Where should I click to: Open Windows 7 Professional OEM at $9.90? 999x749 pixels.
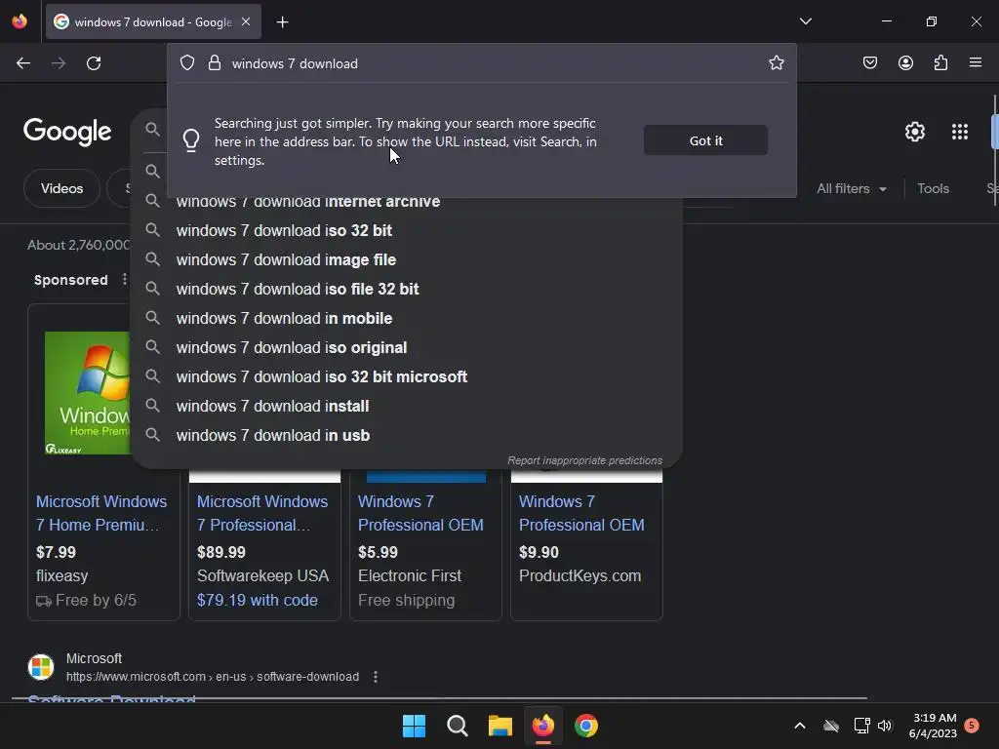581,513
